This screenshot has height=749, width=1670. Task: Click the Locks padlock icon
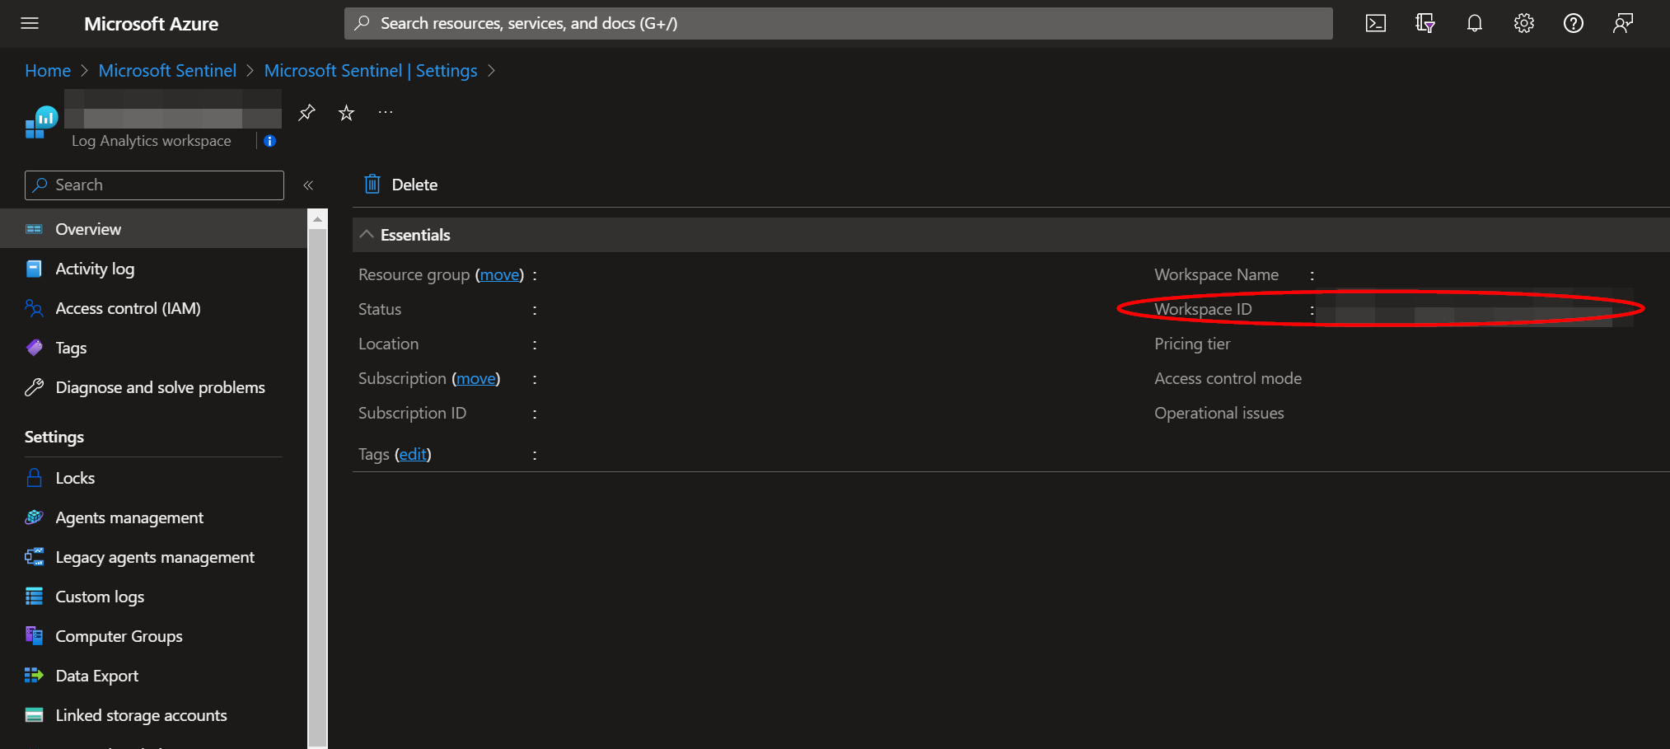click(x=34, y=478)
